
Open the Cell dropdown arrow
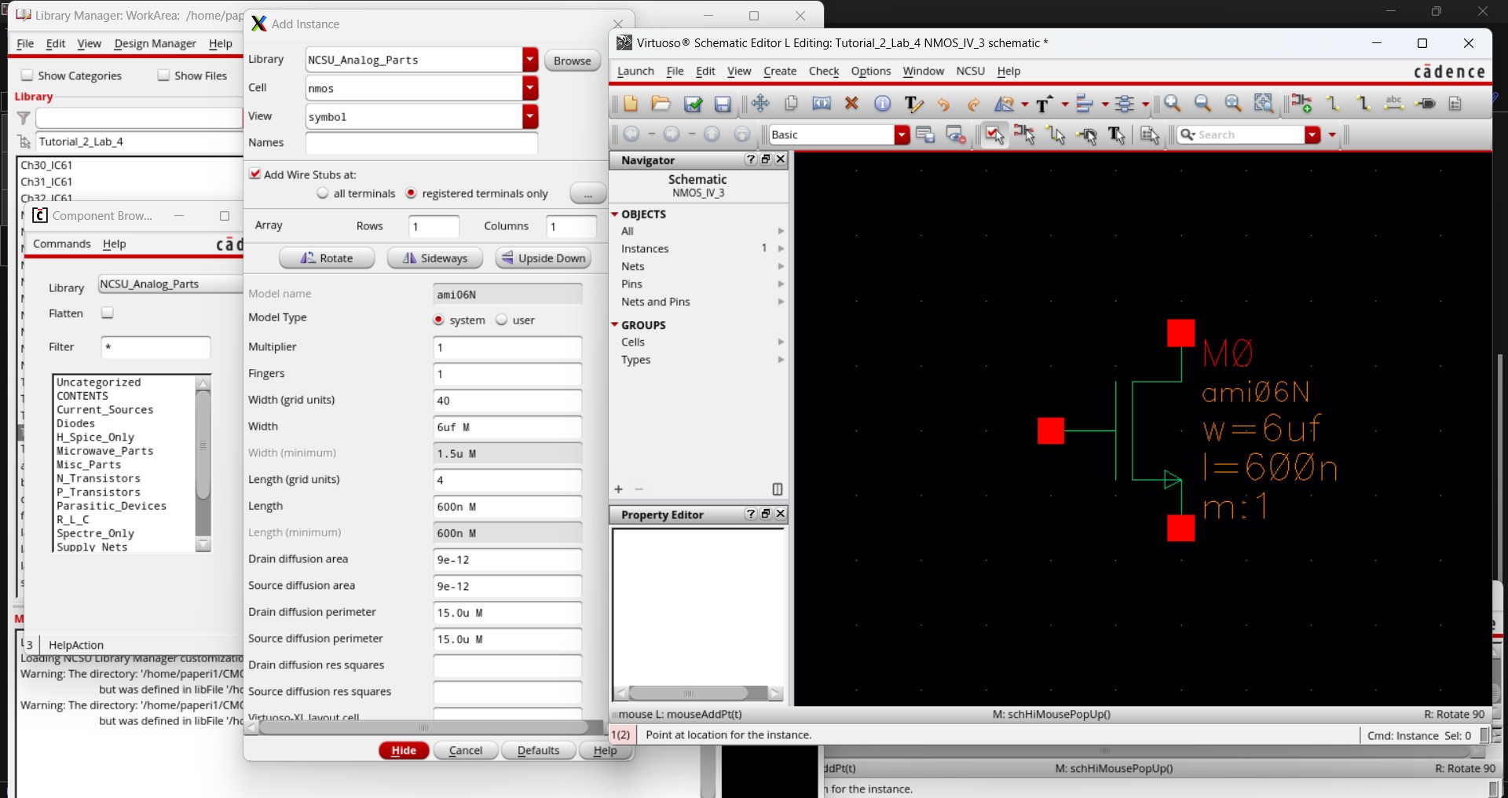coord(531,88)
